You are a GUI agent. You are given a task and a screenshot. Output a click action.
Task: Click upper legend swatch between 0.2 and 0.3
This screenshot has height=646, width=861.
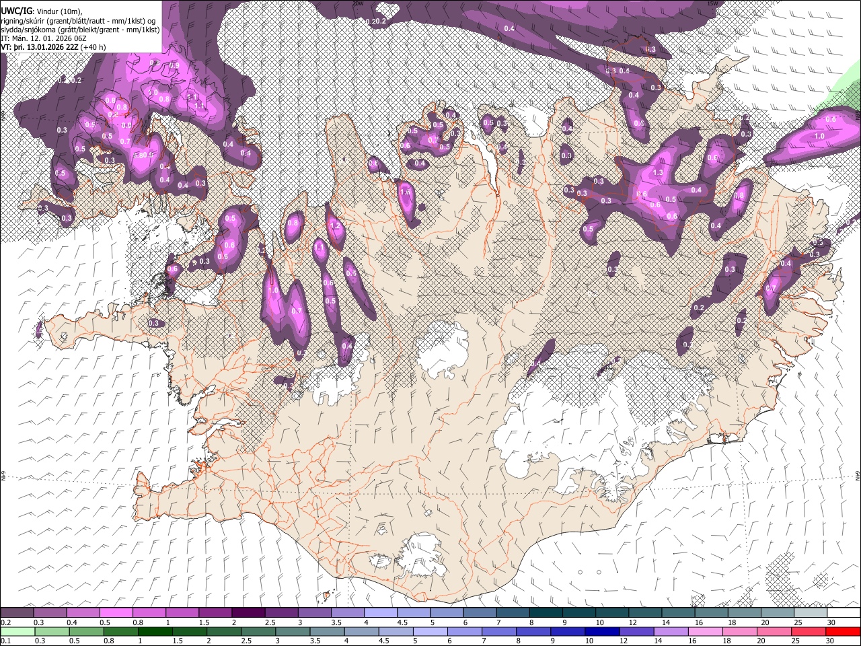coord(17,613)
